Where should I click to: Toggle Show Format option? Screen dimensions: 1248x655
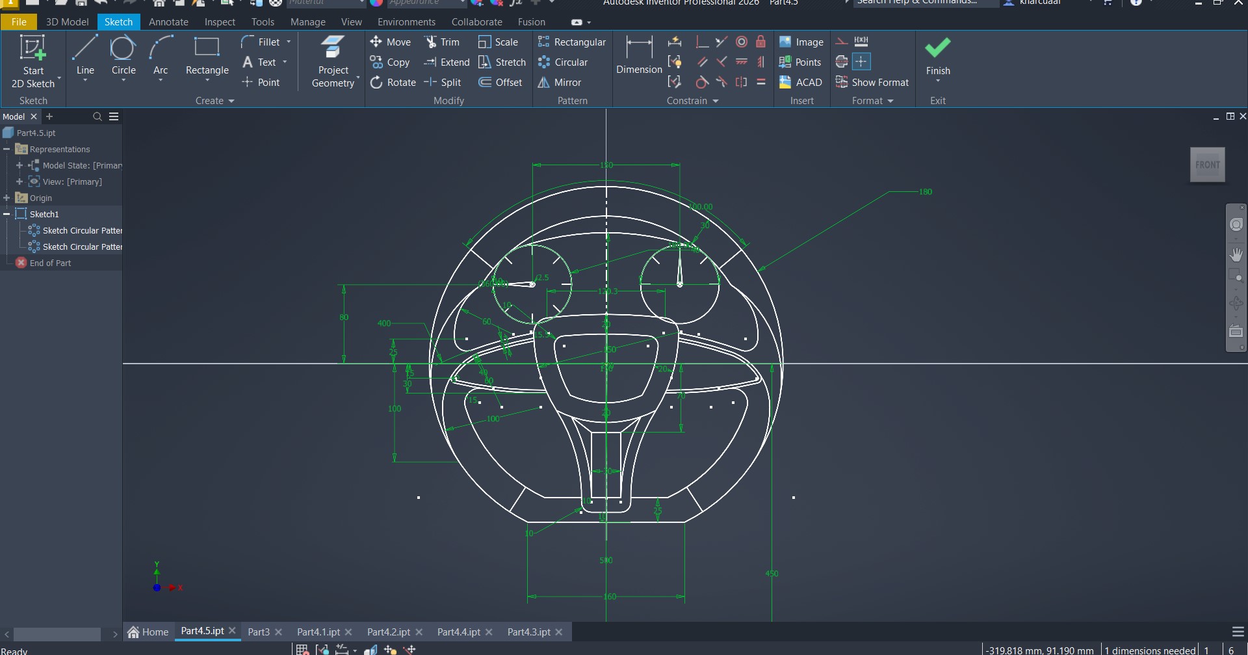pyautogui.click(x=872, y=83)
